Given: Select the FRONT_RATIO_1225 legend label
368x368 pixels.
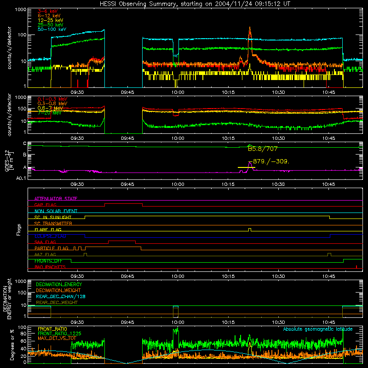Looking at the screenshot, I should (x=59, y=333).
